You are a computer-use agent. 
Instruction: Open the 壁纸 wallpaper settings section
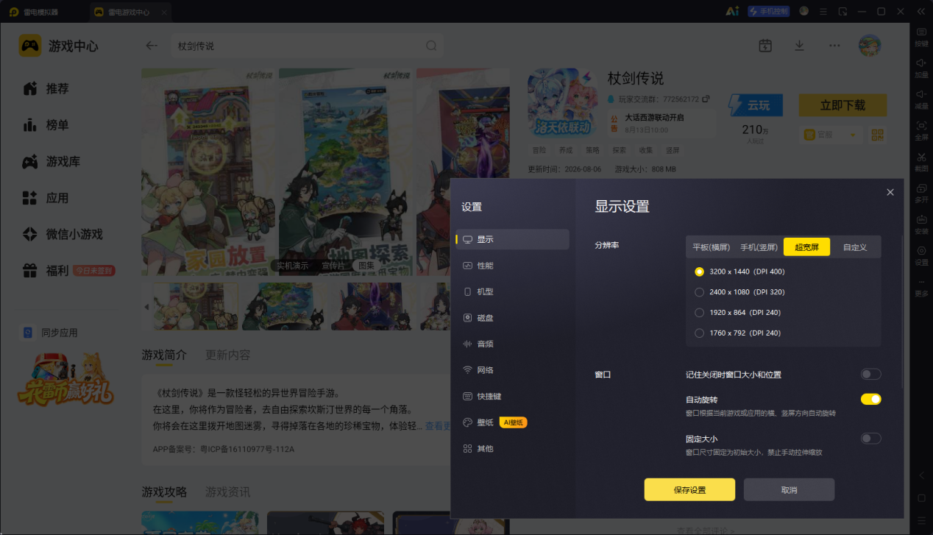(512, 422)
